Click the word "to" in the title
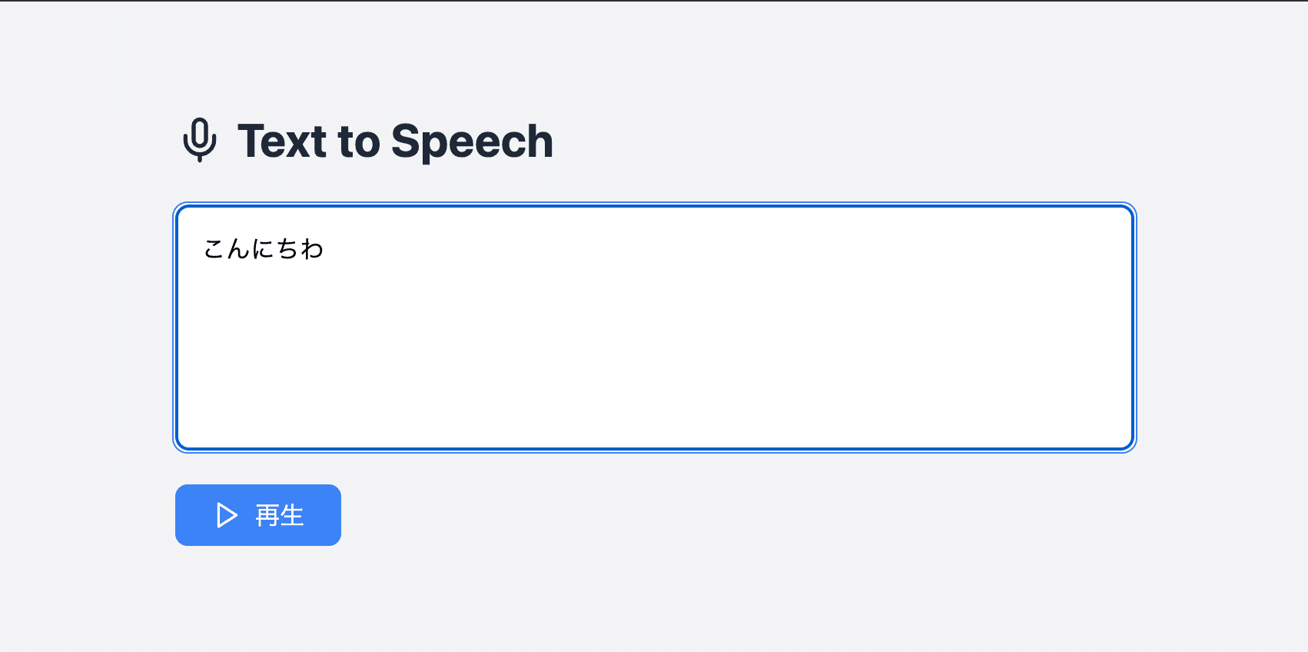1308x652 pixels. click(x=359, y=142)
